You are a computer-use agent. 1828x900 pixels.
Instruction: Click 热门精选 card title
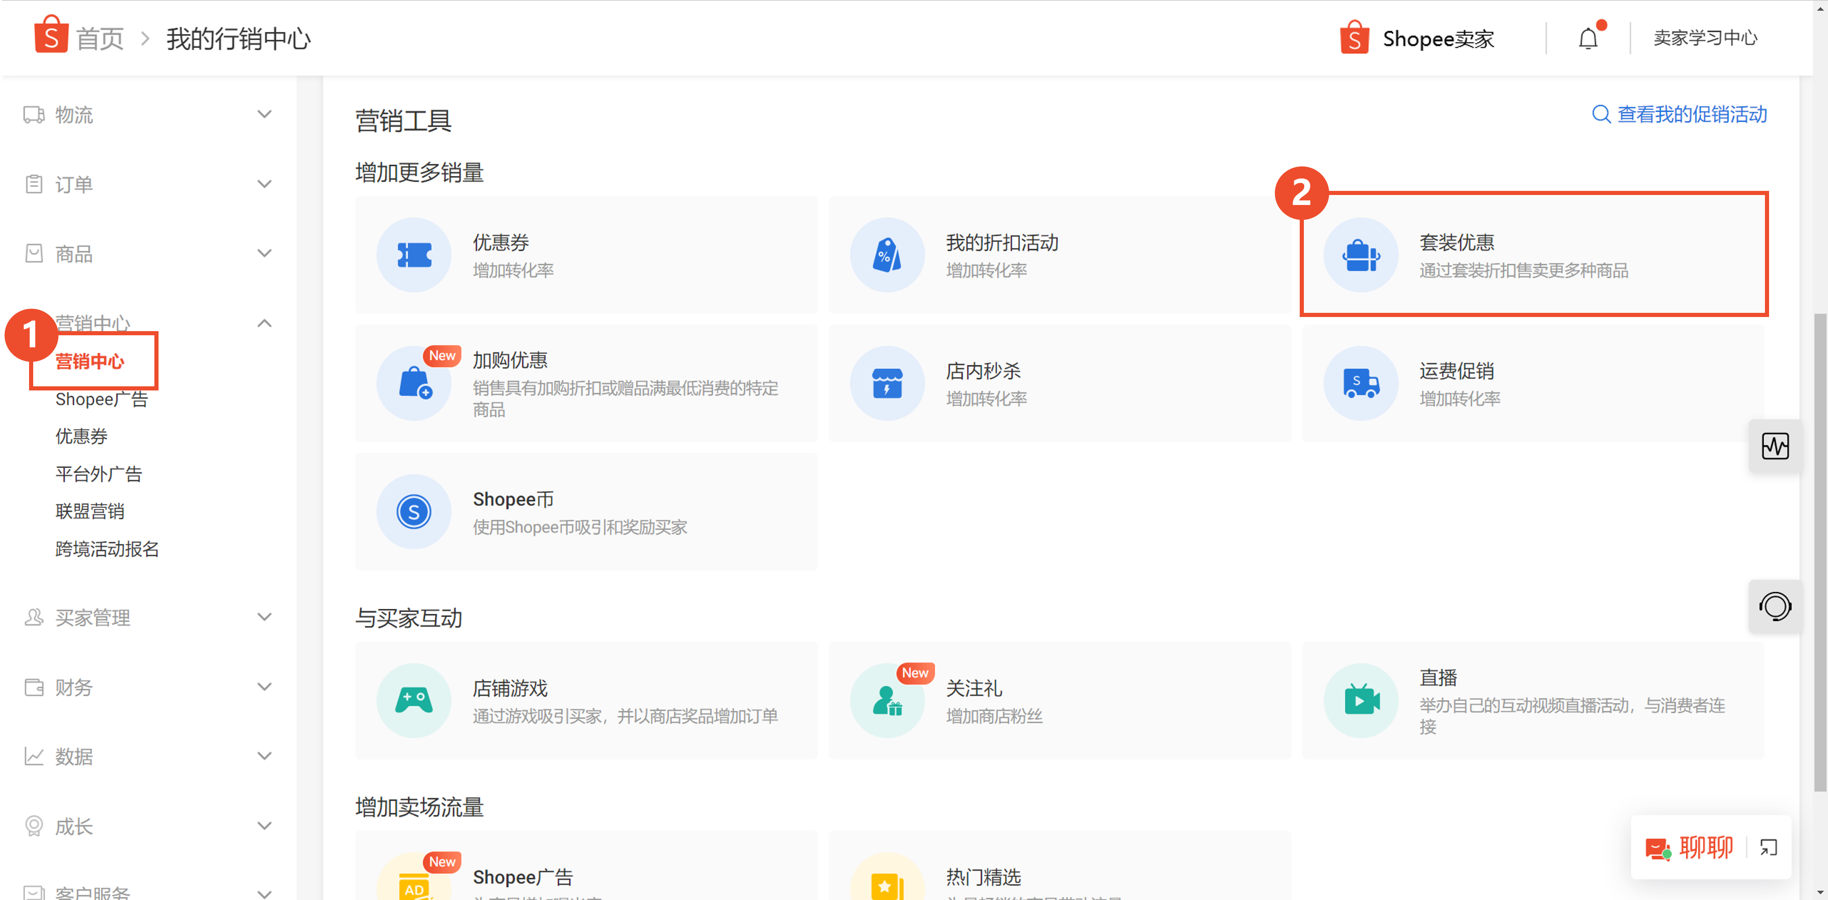(x=984, y=877)
